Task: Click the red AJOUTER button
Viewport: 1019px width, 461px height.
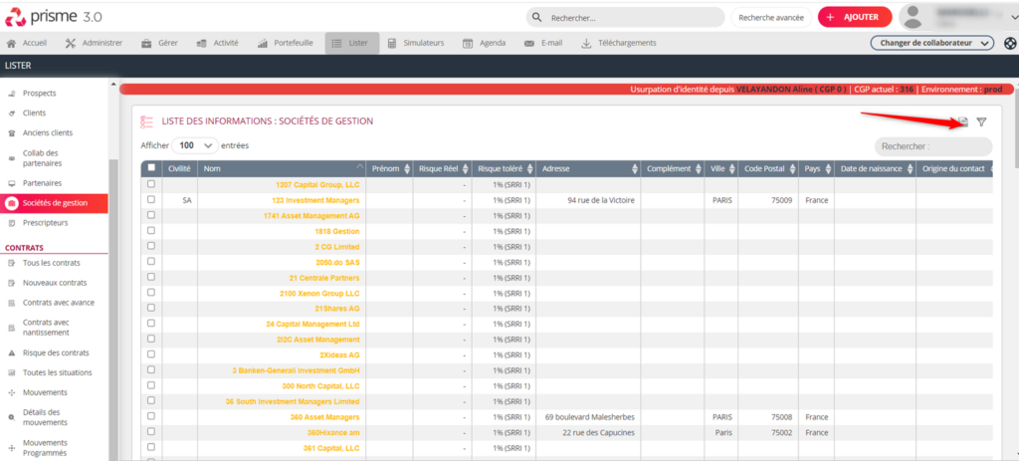Action: pos(854,17)
